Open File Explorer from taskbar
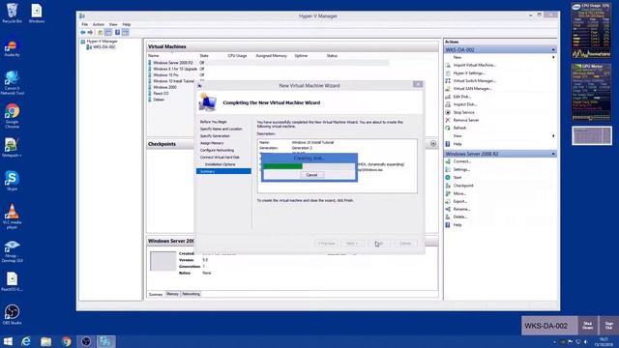 pos(45,341)
